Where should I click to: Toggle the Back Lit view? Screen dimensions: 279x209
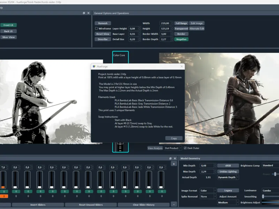(8, 31)
